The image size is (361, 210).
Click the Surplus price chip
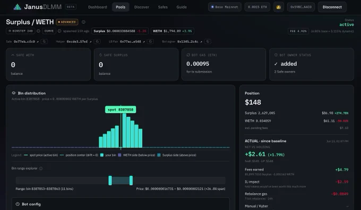120,31
